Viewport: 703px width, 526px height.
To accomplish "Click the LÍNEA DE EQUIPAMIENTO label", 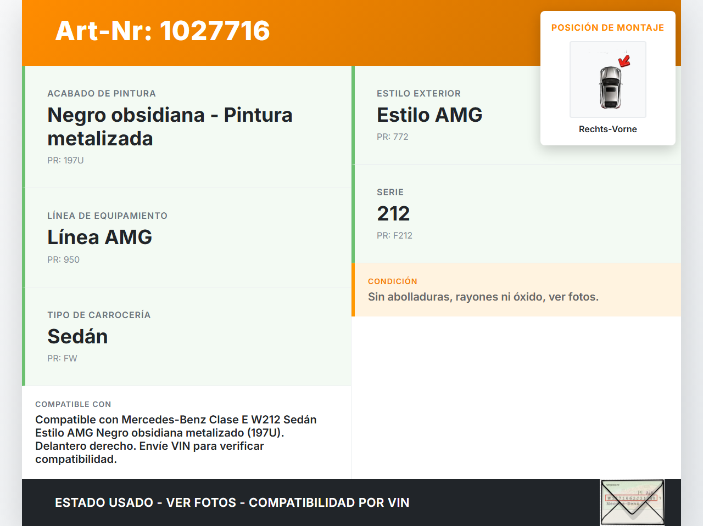I will [x=107, y=216].
